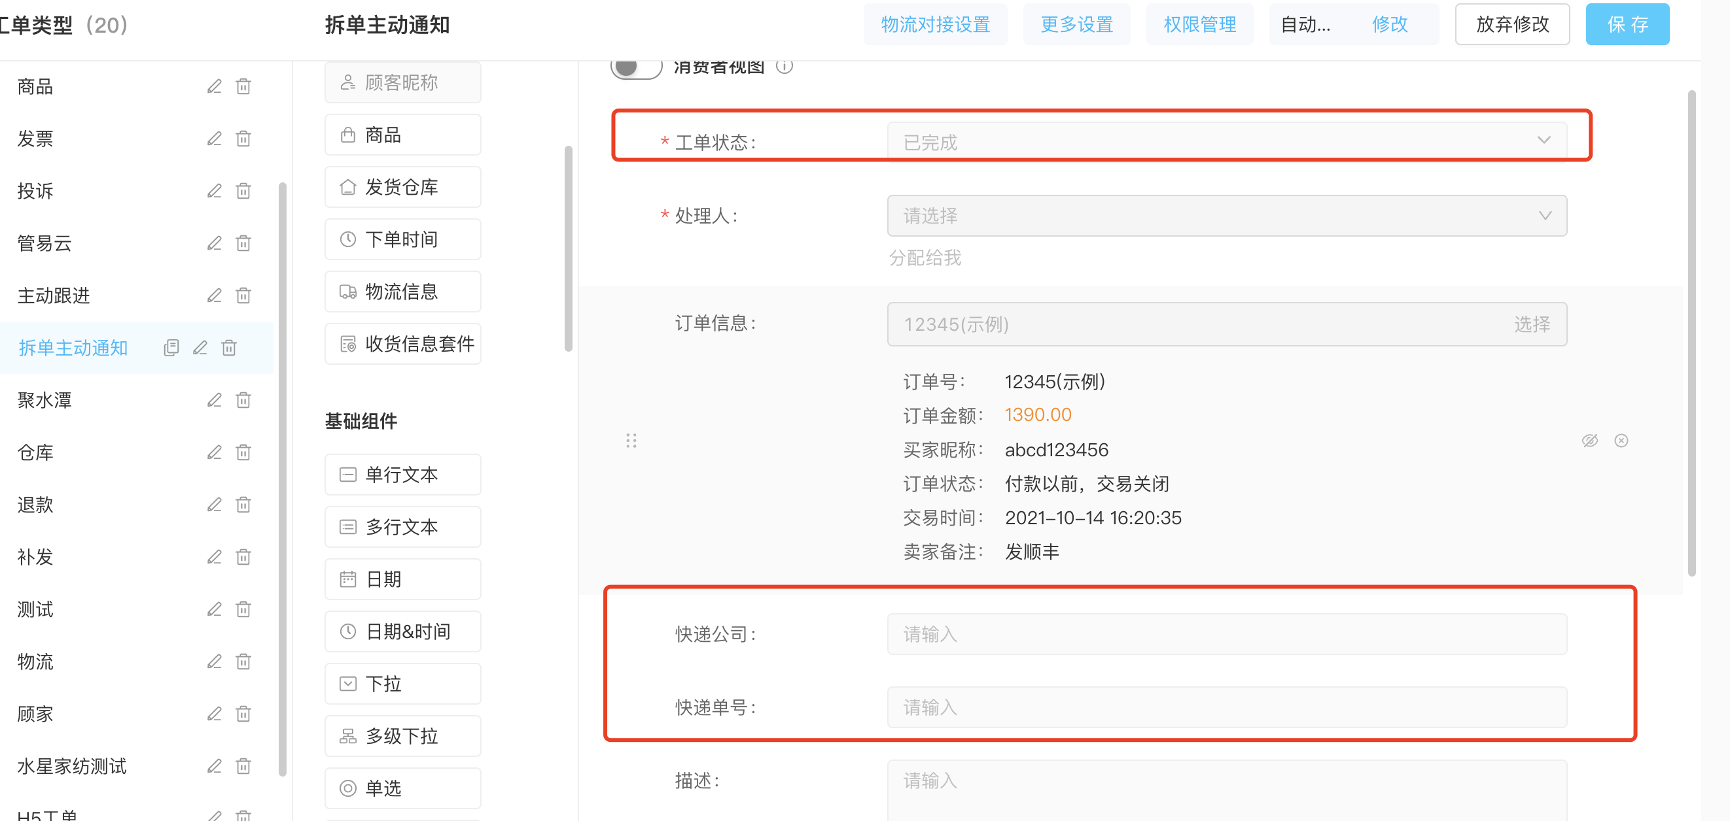
Task: Hide the 订单信息 component with eye icon
Action: coord(1589,441)
